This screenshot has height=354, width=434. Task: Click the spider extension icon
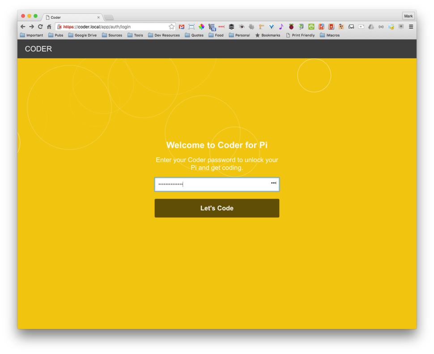(242, 27)
